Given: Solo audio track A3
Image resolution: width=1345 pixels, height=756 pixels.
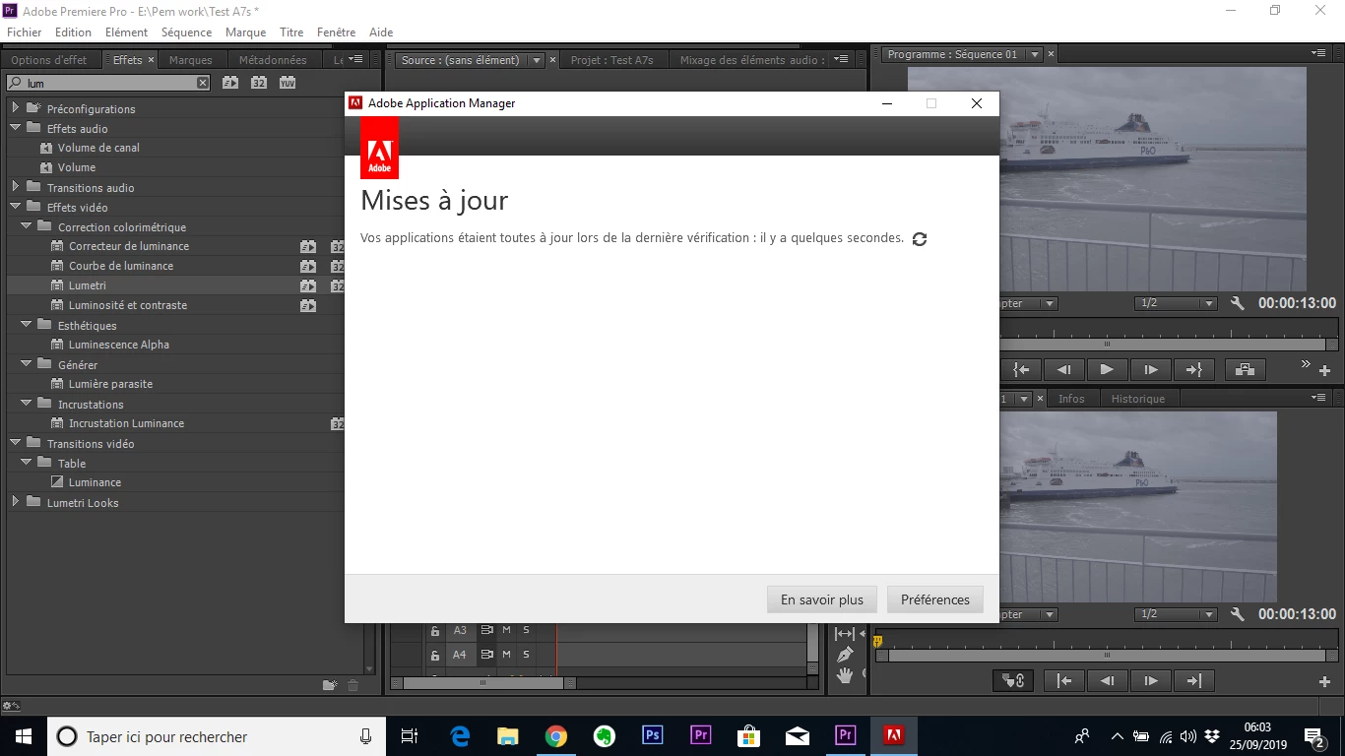Looking at the screenshot, I should (x=526, y=630).
